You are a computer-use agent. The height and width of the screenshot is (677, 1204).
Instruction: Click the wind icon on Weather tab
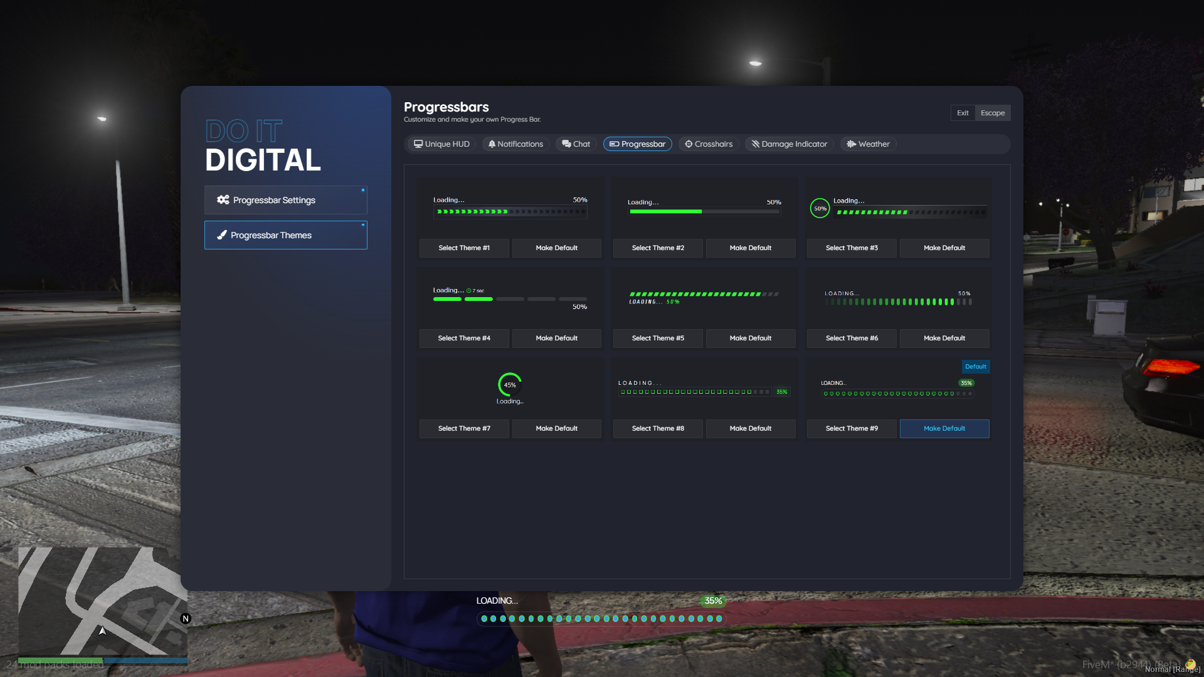pos(851,144)
